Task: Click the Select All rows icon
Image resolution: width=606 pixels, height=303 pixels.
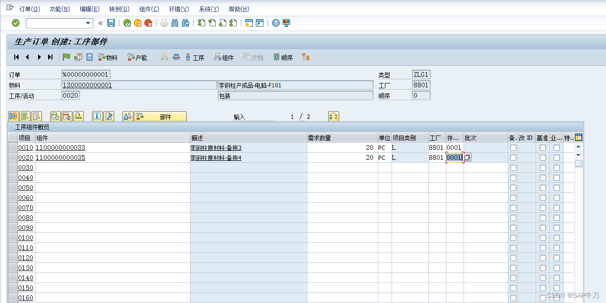Action: [x=25, y=116]
